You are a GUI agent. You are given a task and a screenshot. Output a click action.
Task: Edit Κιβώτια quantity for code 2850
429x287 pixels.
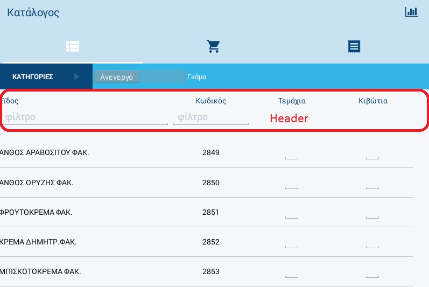coord(372,183)
